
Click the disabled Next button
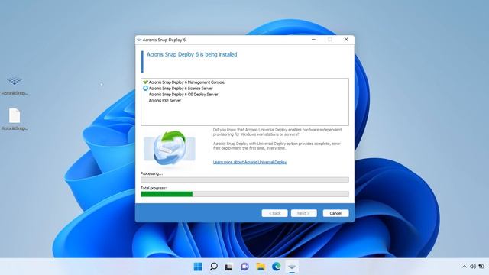pos(304,213)
